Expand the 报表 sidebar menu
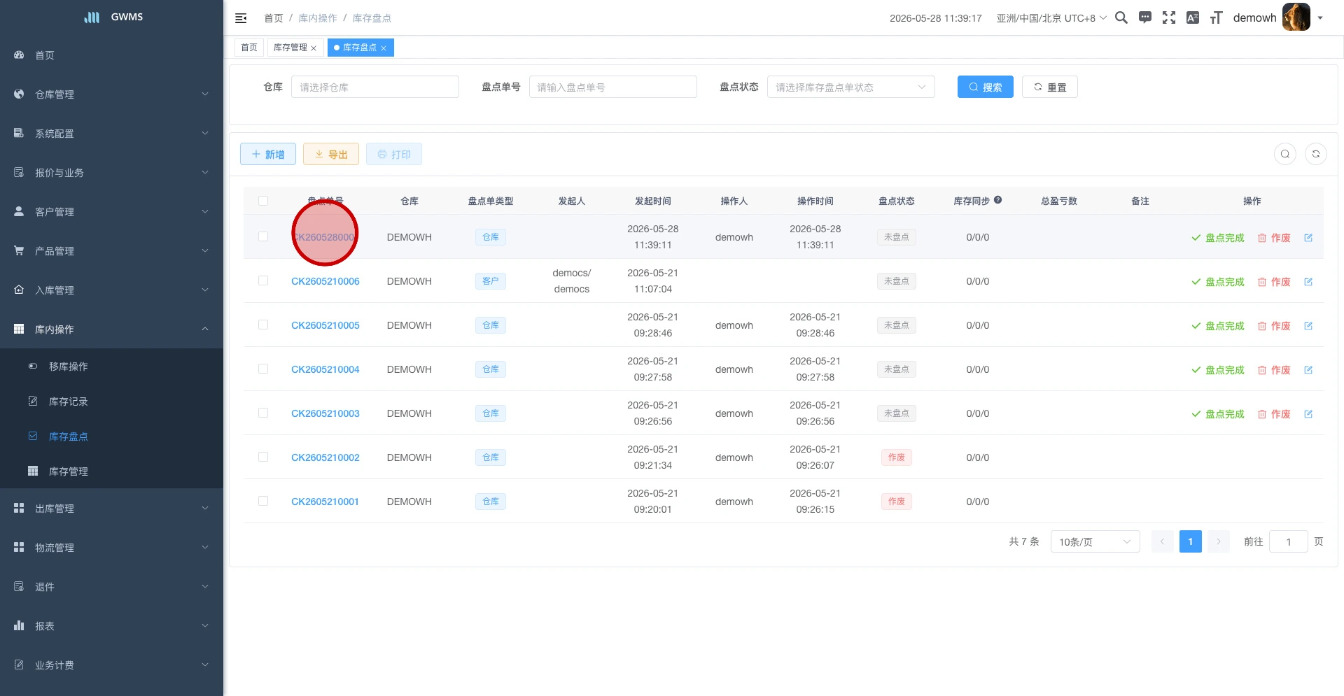The height and width of the screenshot is (696, 1344). tap(112, 626)
